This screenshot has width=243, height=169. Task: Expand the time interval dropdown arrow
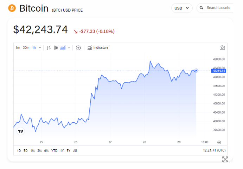click(40, 48)
